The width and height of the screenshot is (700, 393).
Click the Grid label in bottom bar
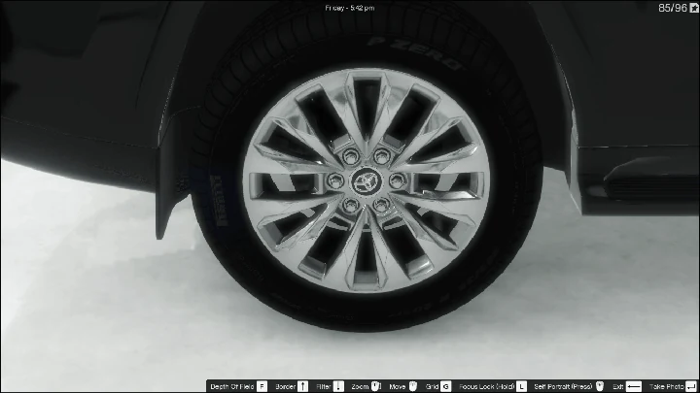point(432,387)
